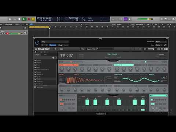
Task: Click the Bass Sound 1 preset name
Action: click(113, 54)
